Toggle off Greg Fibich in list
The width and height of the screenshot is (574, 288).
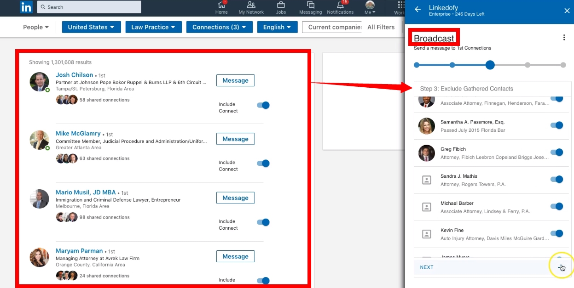[x=557, y=152]
